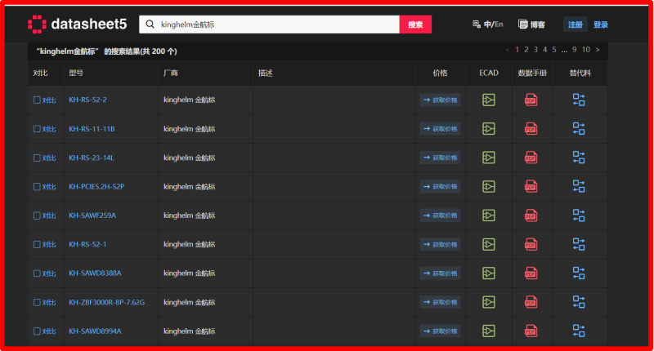Click the magnifier icon in search box
Viewport: 654px width, 351px height.
tap(150, 24)
